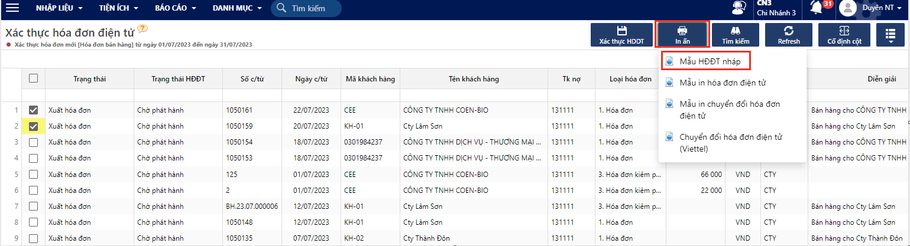Uncheck the checkbox for invoice 1050161
The width and height of the screenshot is (910, 246).
click(x=34, y=110)
